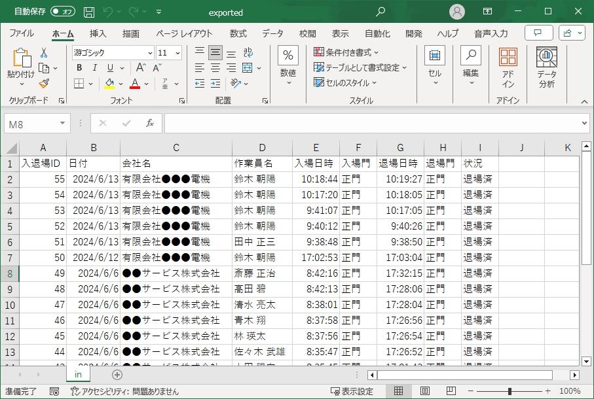Toggle Italic formatting
This screenshot has width=594, height=399.
[x=95, y=67]
